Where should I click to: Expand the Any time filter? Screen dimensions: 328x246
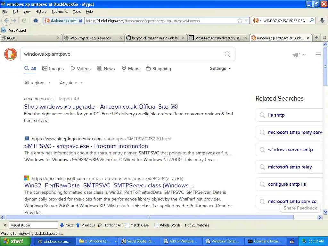tap(71, 83)
